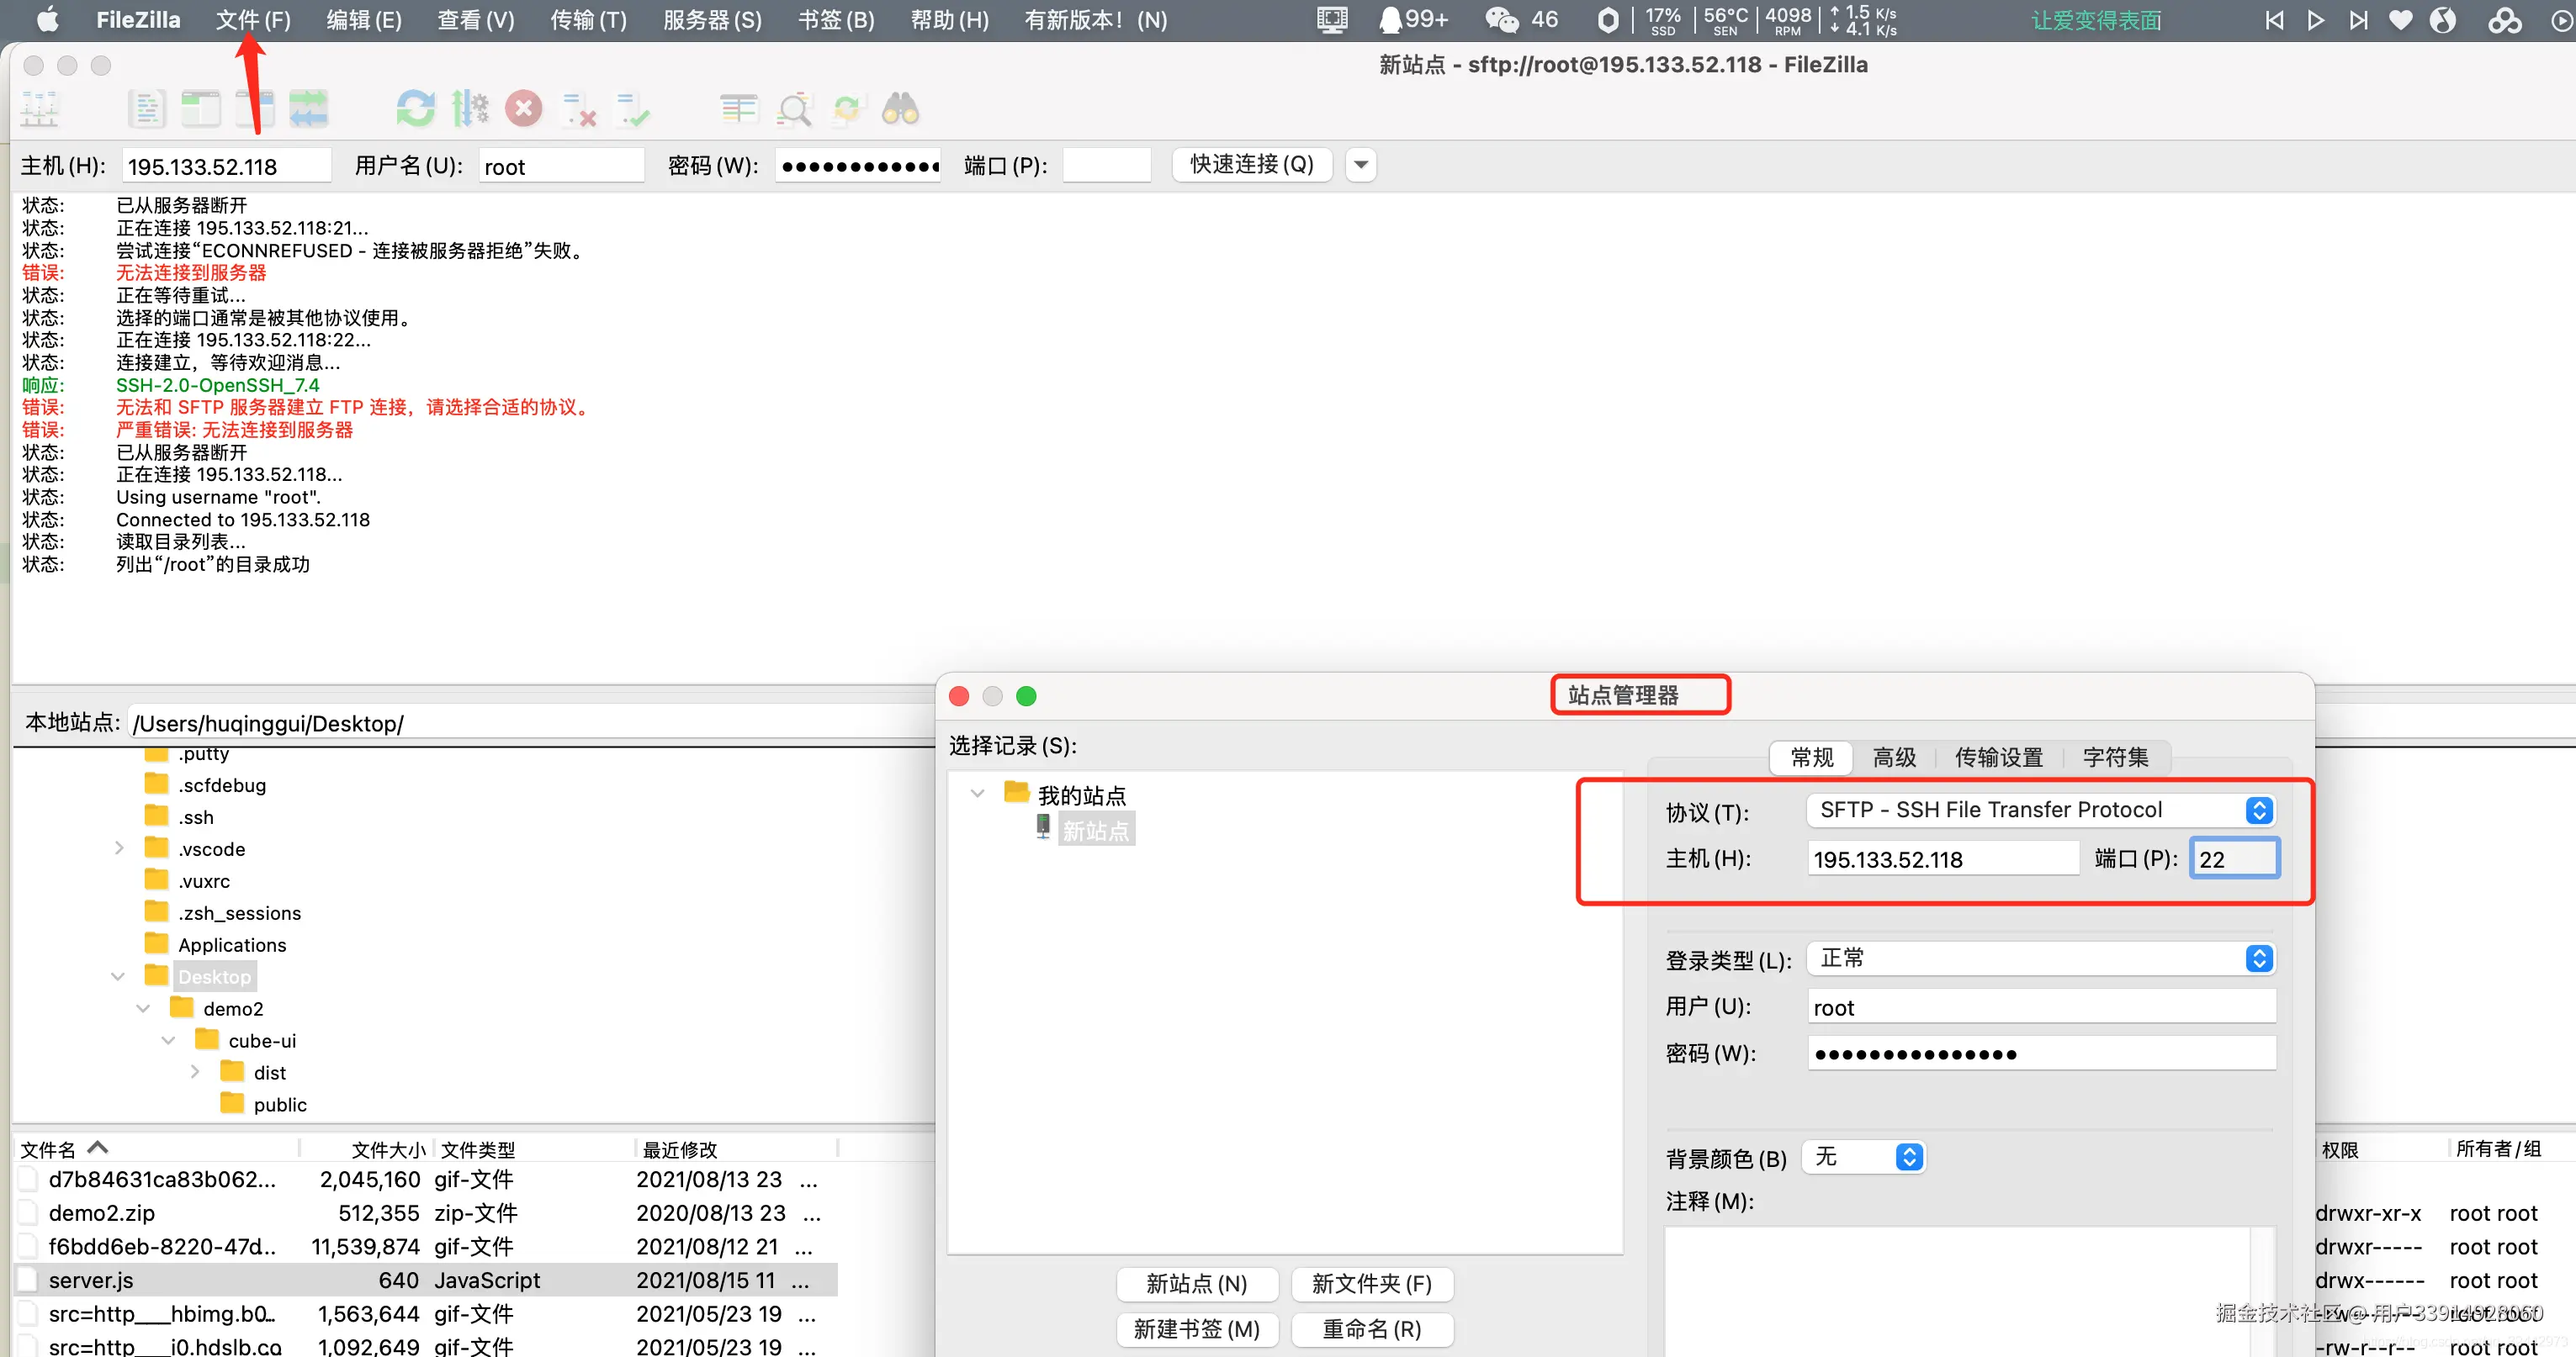Expand .vscode folder in local tree
Viewport: 2576px width, 1357px height.
(x=119, y=848)
